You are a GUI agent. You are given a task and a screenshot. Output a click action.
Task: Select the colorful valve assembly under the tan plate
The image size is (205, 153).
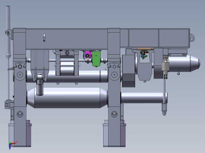pyautogui.click(x=144, y=55)
